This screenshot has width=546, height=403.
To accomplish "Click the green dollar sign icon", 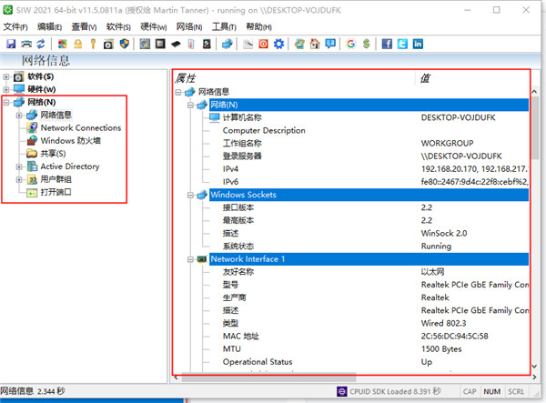I will point(365,44).
